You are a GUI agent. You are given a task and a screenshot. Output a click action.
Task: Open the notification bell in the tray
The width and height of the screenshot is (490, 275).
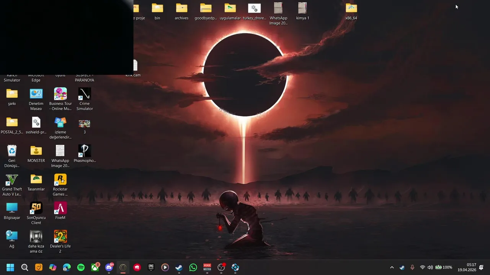click(481, 267)
